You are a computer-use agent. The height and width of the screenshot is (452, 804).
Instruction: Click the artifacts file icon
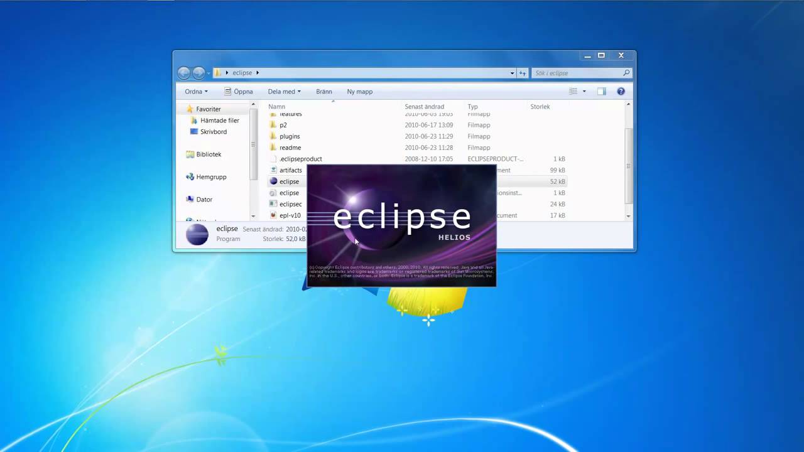273,170
